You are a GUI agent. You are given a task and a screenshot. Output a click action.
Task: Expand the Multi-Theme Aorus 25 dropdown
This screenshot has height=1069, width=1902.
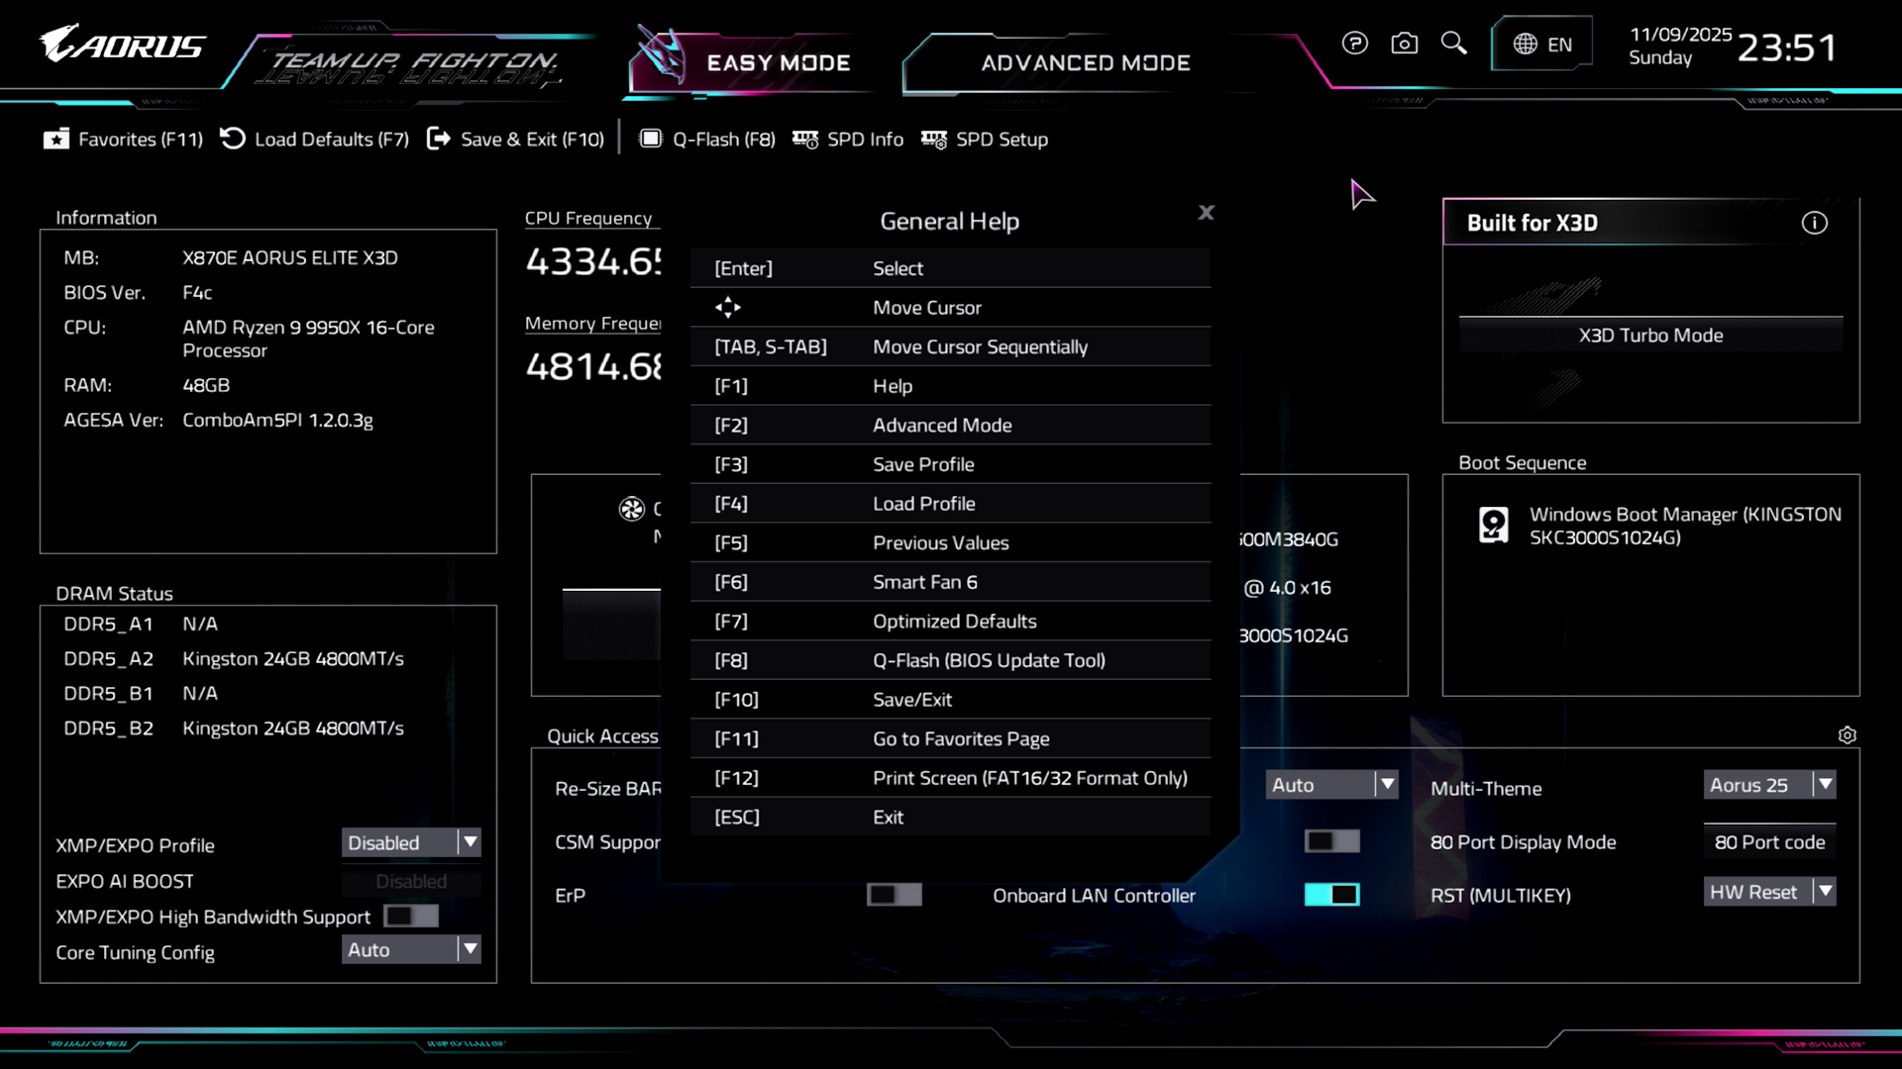[1769, 785]
